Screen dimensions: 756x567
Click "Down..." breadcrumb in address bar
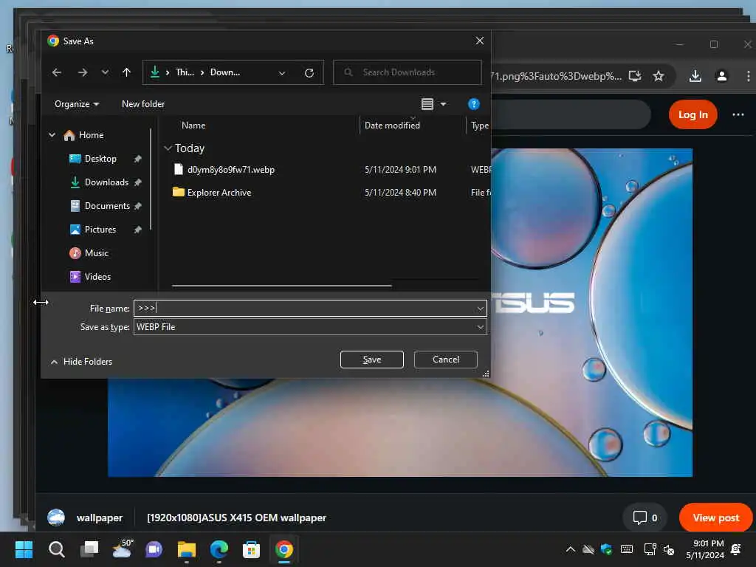coord(225,72)
